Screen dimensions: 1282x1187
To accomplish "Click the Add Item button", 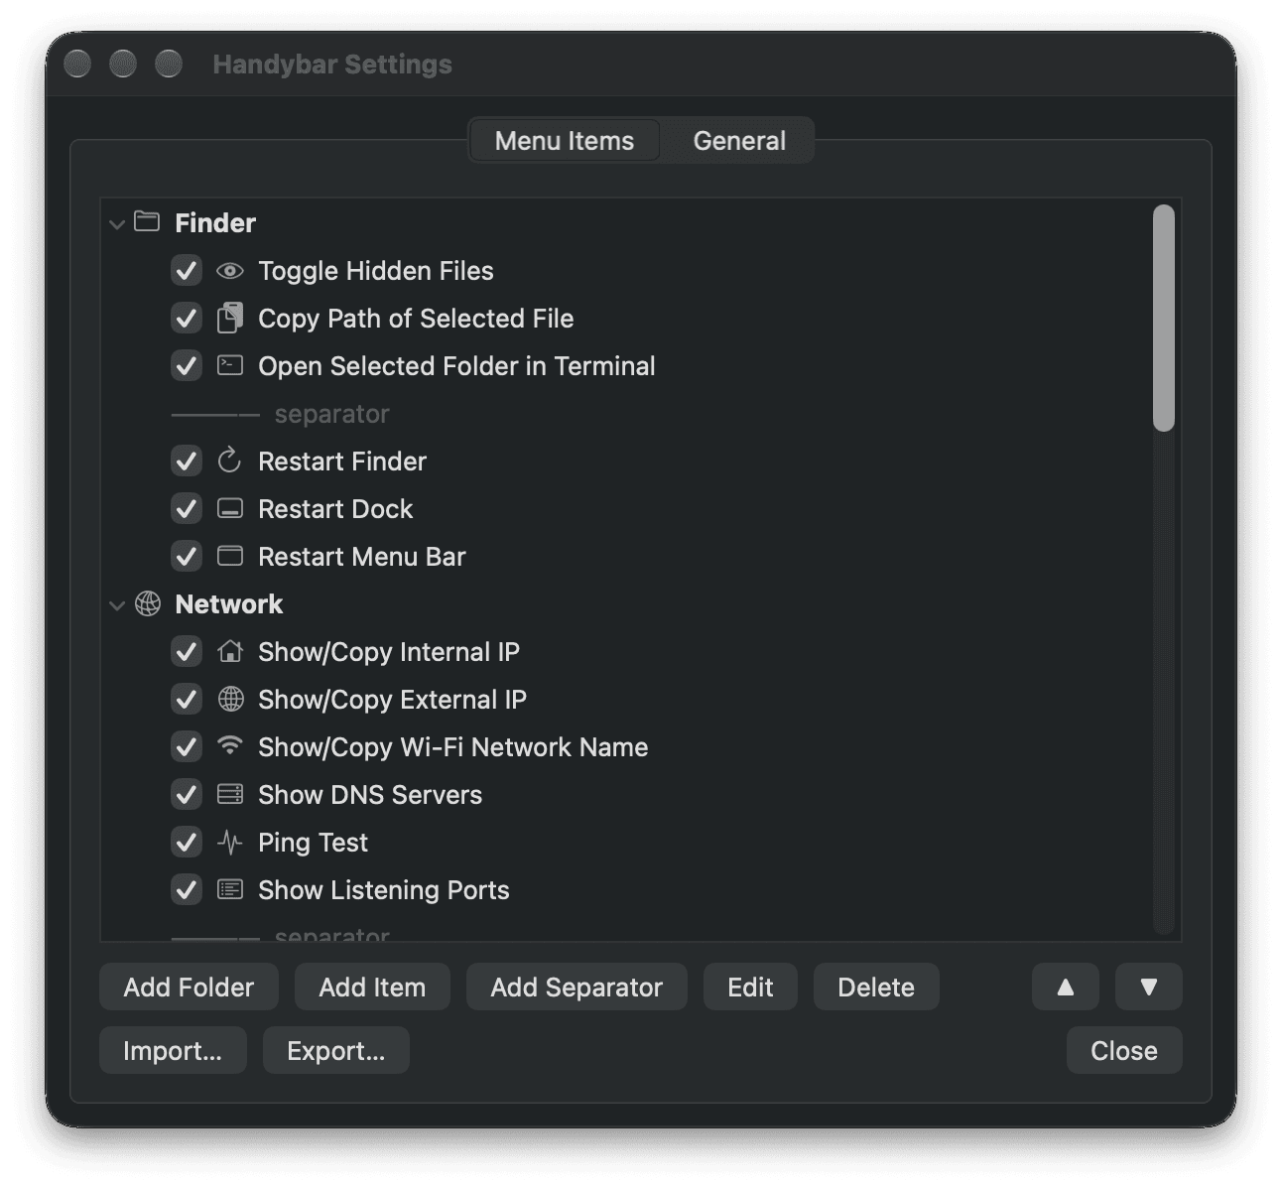I will click(372, 987).
